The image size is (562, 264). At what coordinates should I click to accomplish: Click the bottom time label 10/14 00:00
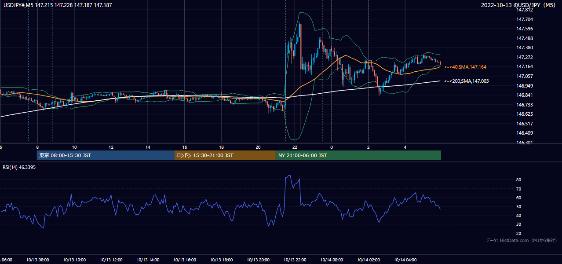coord(332,260)
